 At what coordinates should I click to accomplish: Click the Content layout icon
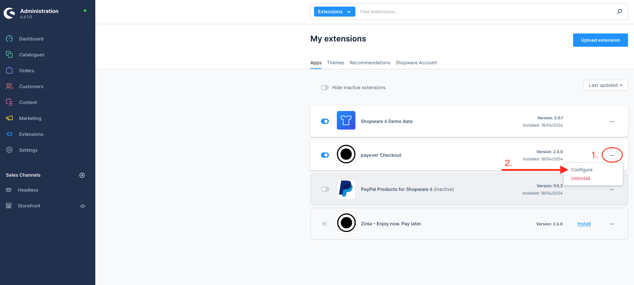pyautogui.click(x=9, y=102)
